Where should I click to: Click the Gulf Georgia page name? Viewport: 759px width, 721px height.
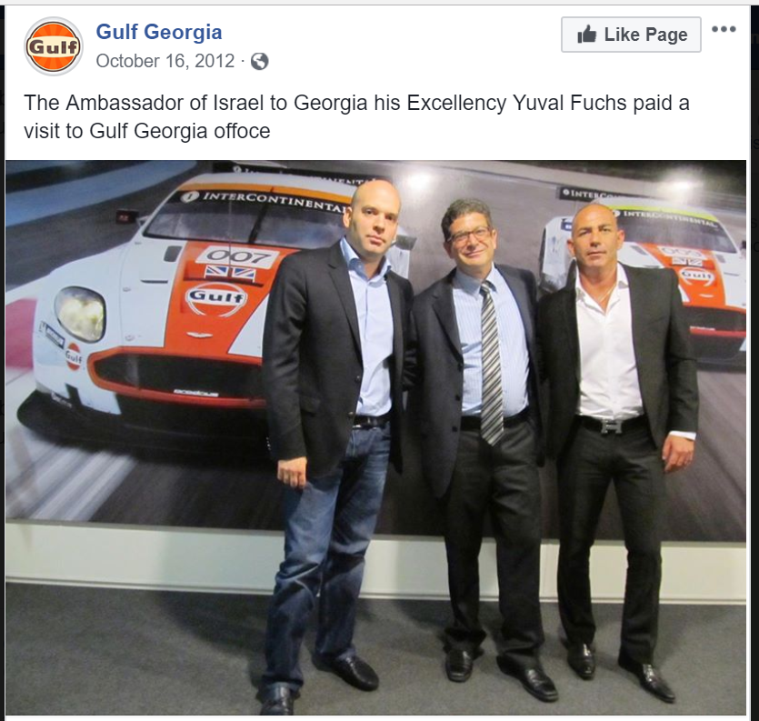[159, 32]
